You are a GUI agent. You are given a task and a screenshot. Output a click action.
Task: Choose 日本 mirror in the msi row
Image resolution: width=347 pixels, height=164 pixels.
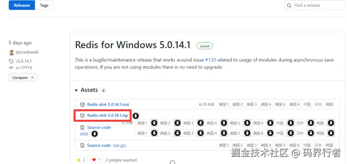coord(318,104)
